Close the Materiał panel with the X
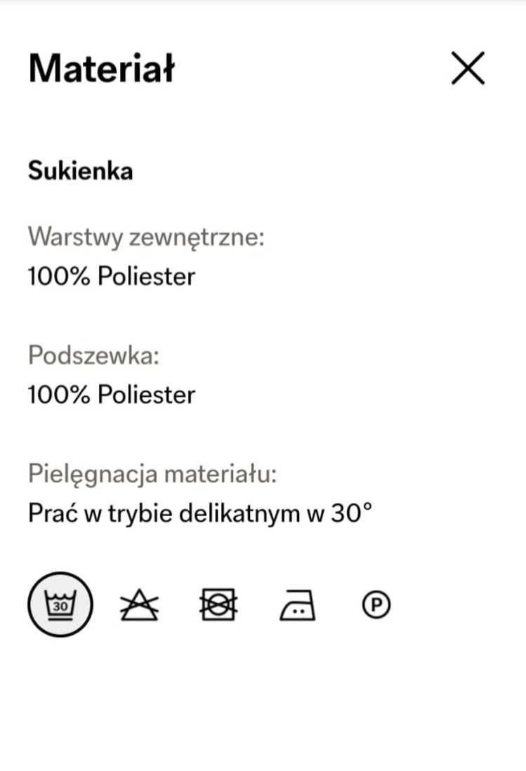The image size is (526, 771). (468, 68)
